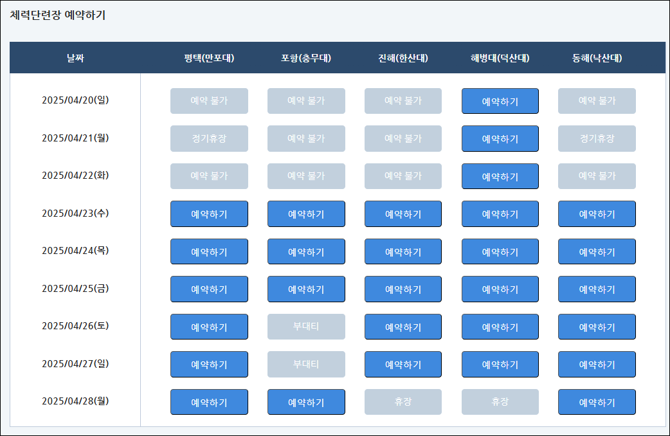Click 예약 불가 for 평택(만포대) on 04/22

[209, 176]
